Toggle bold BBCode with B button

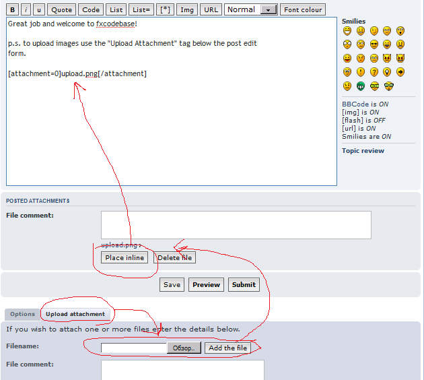(x=12, y=9)
